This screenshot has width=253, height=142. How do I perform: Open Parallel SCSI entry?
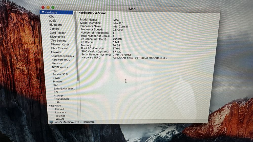[60, 74]
